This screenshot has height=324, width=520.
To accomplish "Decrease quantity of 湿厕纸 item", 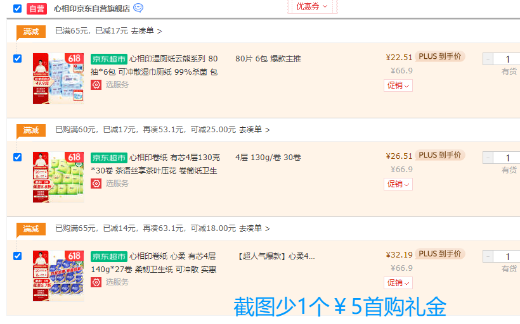I will click(x=488, y=59).
